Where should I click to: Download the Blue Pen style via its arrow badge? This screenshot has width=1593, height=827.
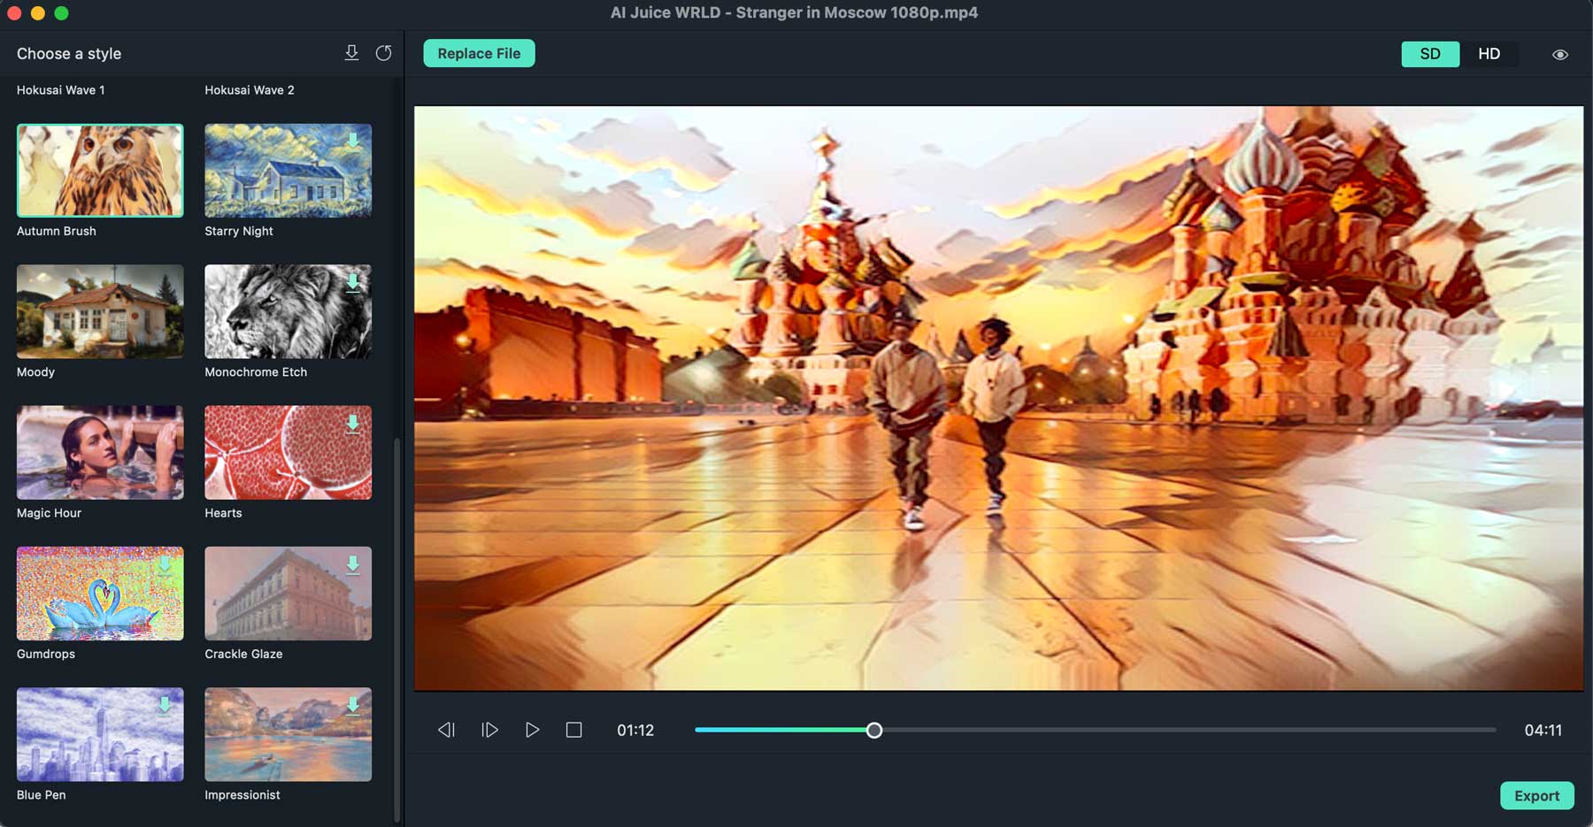[x=165, y=705]
